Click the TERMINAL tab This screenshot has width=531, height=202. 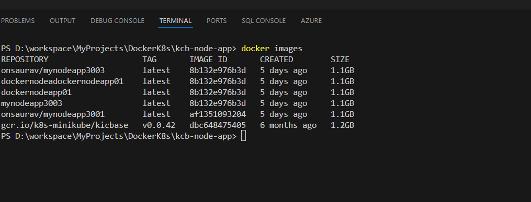(175, 20)
